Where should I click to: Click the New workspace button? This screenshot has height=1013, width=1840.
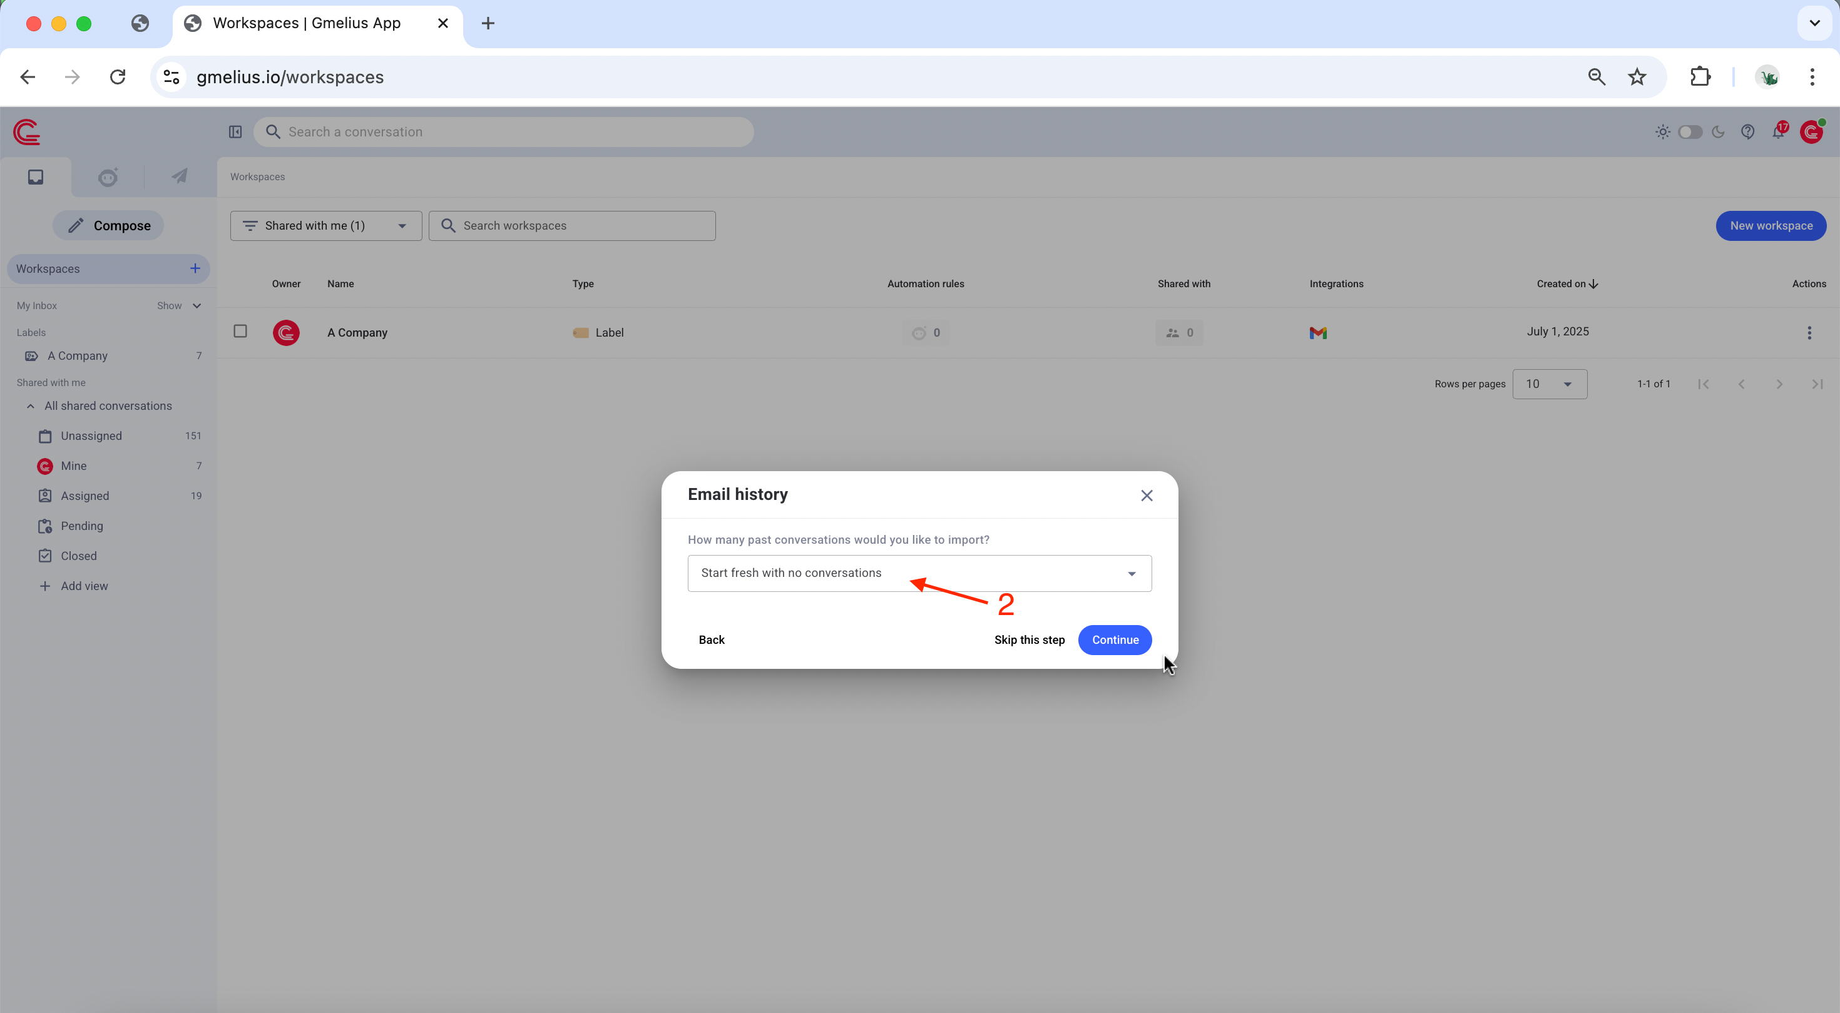[1771, 226]
